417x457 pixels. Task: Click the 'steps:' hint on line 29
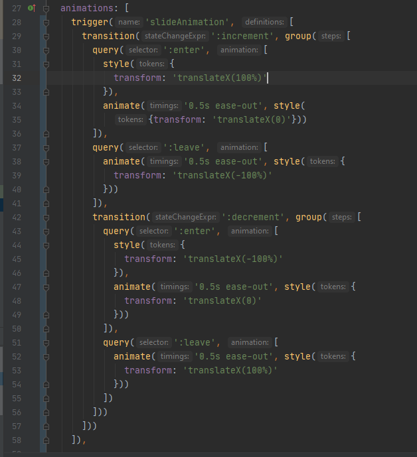[331, 36]
